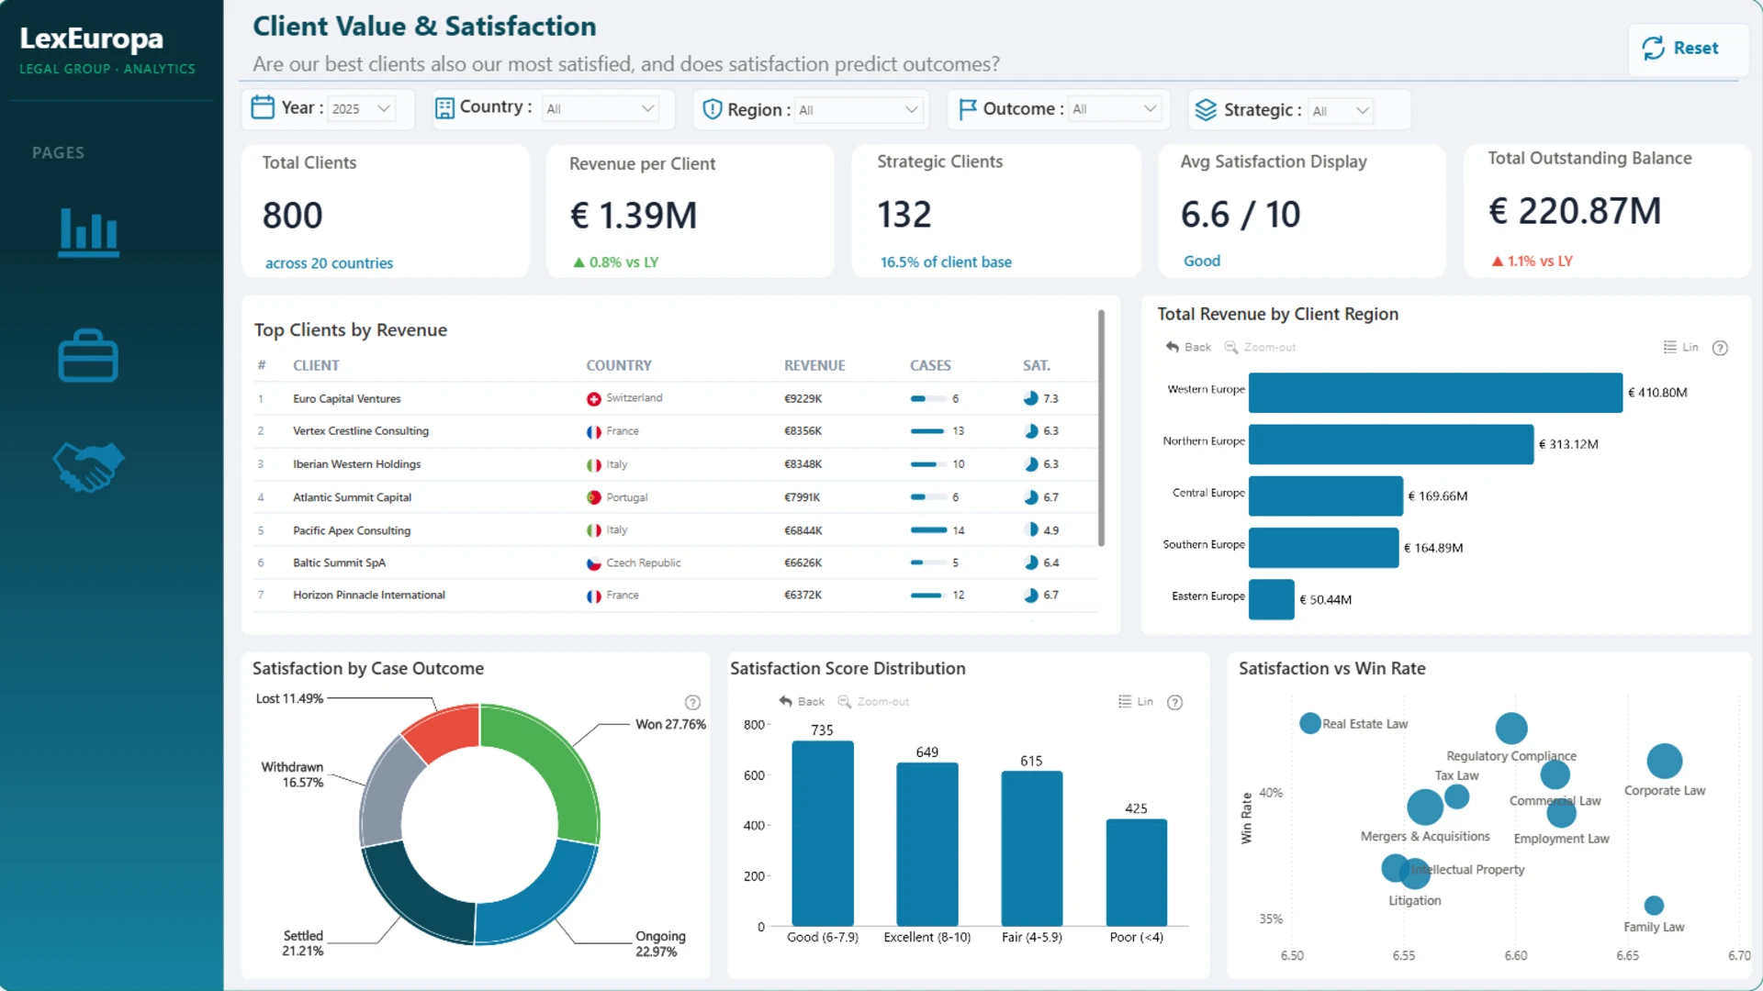This screenshot has width=1763, height=991.
Task: Open the Region filter dropdown
Action: coord(858,110)
